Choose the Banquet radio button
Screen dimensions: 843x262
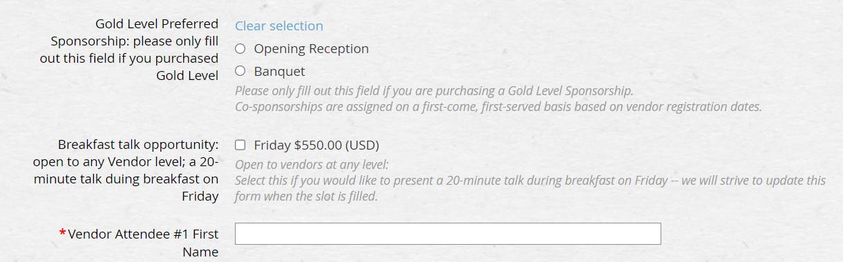(x=240, y=70)
